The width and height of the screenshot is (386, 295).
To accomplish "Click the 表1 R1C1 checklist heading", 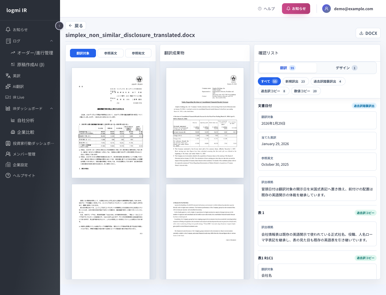I will pyautogui.click(x=265, y=258).
